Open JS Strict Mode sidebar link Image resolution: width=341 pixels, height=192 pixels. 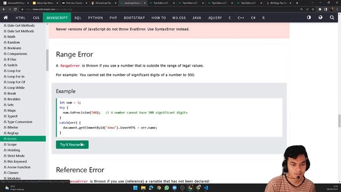point(14,156)
